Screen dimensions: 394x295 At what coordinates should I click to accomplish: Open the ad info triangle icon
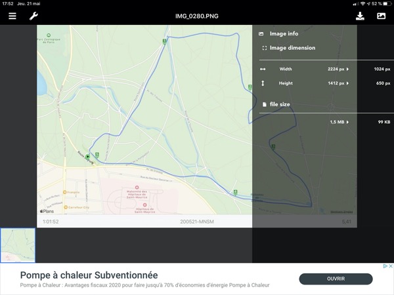(384, 267)
